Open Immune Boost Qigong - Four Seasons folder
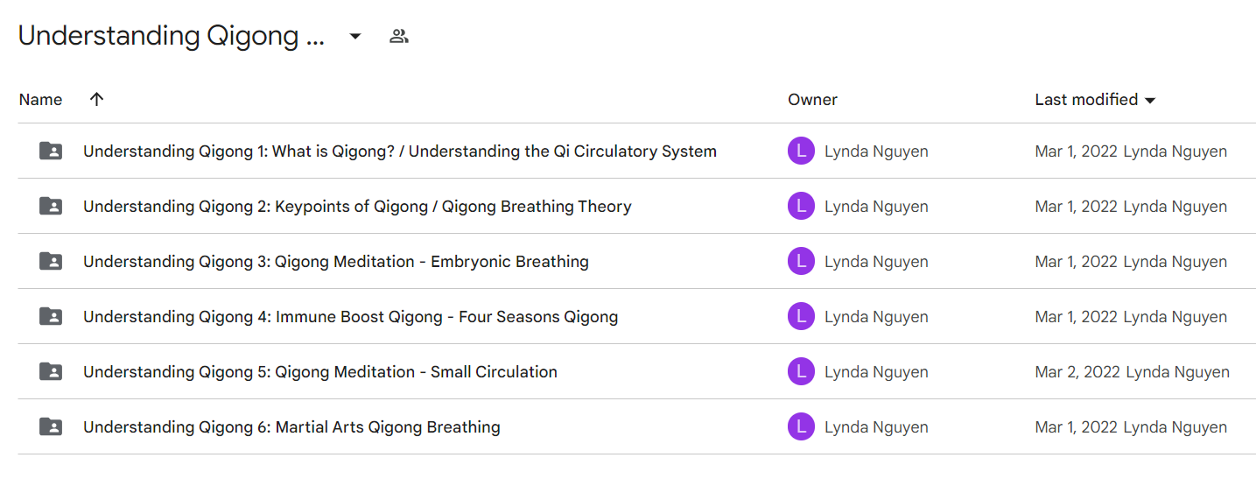The image size is (1256, 500). [350, 316]
